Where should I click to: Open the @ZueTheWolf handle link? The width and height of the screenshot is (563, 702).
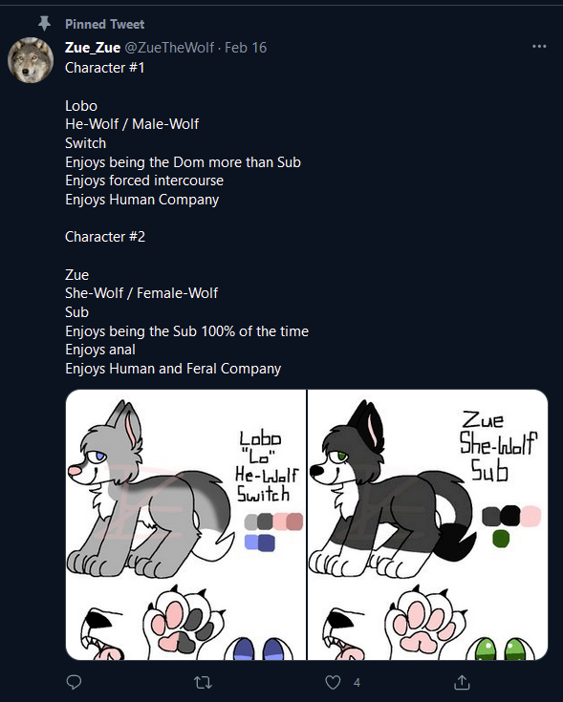169,48
